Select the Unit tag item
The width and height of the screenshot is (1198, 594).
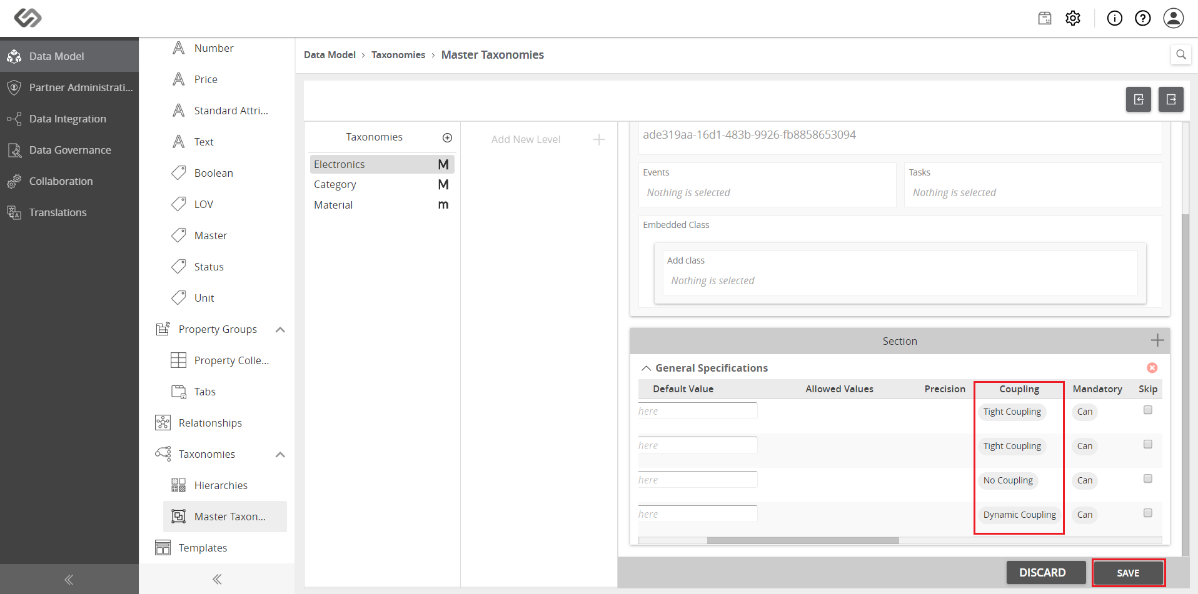[225, 298]
